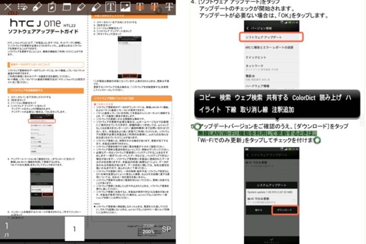Choose ウェブ検索 in the selection popup

click(x=248, y=98)
